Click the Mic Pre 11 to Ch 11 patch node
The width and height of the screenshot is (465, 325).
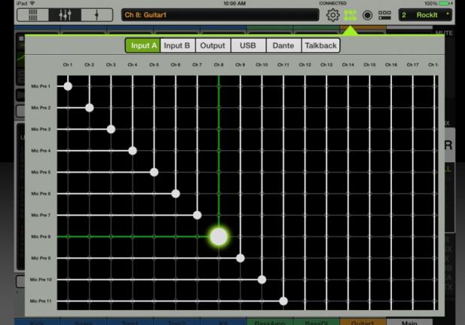pyautogui.click(x=284, y=301)
